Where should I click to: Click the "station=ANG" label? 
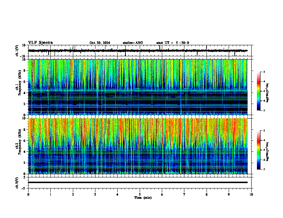pyautogui.click(x=133, y=43)
